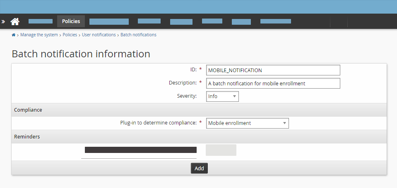The width and height of the screenshot is (397, 188).
Task: Click into the Description text field
Action: tap(273, 83)
